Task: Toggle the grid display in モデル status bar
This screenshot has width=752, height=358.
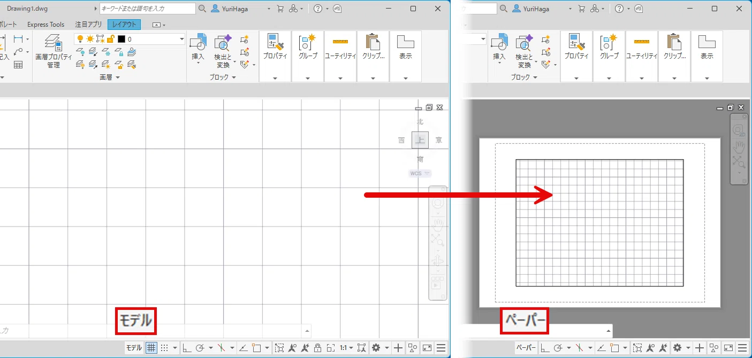Action: pos(151,348)
